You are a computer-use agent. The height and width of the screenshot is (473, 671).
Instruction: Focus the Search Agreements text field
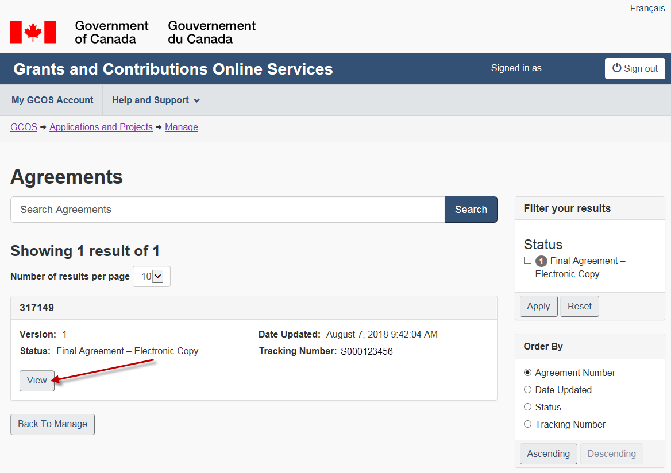[227, 210]
